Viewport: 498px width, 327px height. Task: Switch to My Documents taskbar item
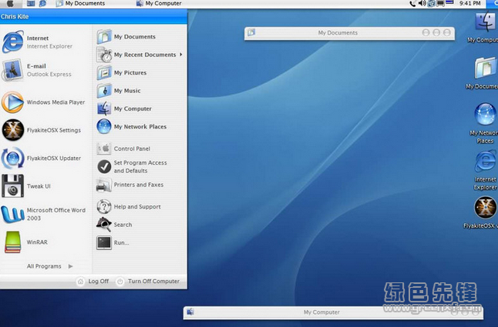coord(80,4)
